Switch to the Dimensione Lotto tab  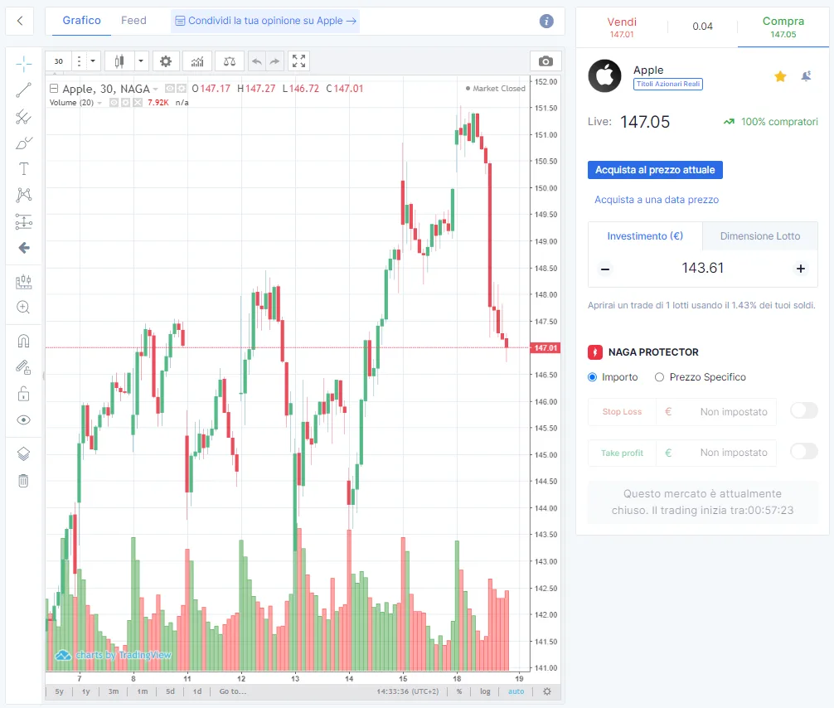pyautogui.click(x=760, y=235)
